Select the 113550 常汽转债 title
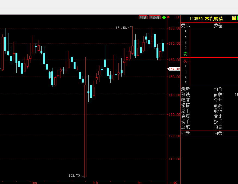 coord(206,19)
